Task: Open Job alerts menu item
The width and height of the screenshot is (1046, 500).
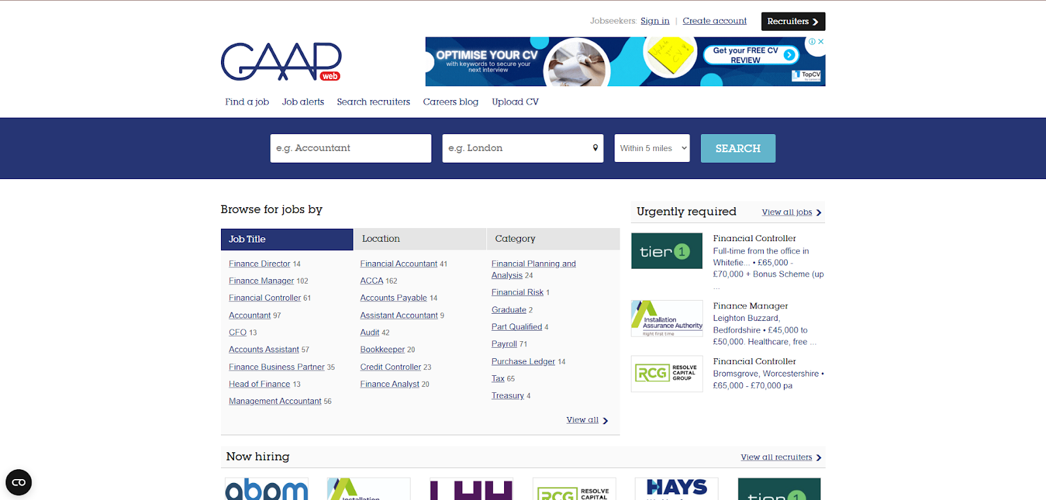Action: click(303, 102)
